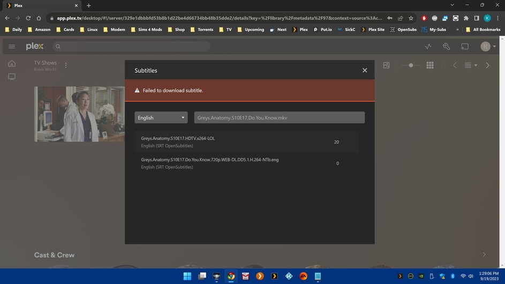Click the artwork image icon
Screen dimensions: 505x284
tap(387, 65)
